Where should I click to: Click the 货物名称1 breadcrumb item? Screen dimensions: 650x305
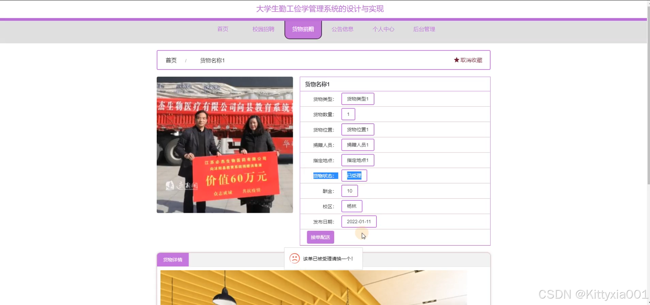click(x=212, y=60)
